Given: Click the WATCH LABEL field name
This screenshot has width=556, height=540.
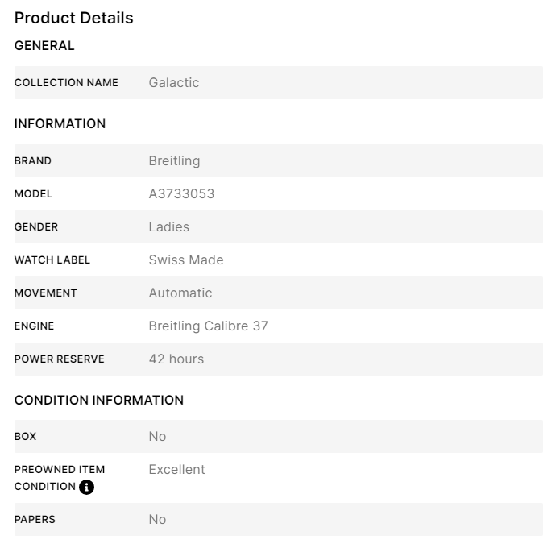Looking at the screenshot, I should click(52, 260).
